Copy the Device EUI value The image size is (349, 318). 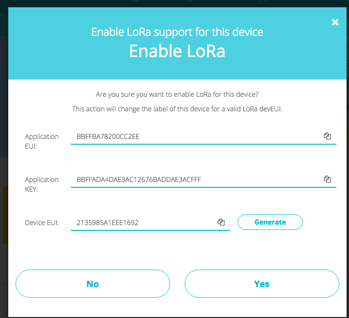(x=221, y=222)
